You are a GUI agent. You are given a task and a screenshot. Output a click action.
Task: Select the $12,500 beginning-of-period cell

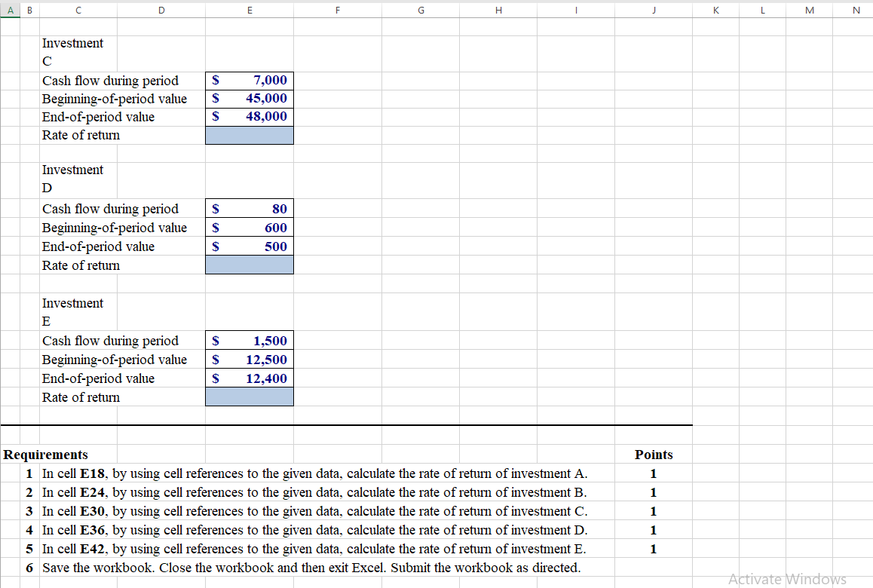pyautogui.click(x=249, y=359)
